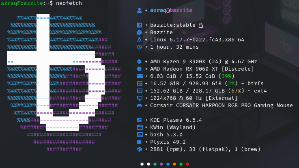Image resolution: width=299 pixels, height=168 pixels.
Task: Click the user icon beside azraq@bazzite
Action: [x=140, y=10]
